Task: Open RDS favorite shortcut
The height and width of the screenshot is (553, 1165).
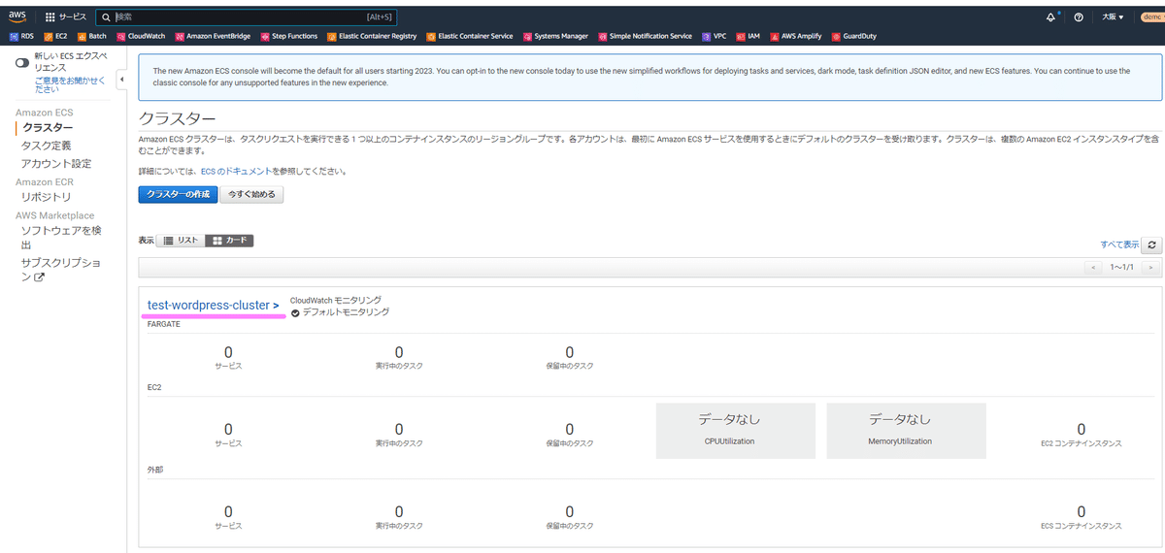Action: [x=21, y=36]
